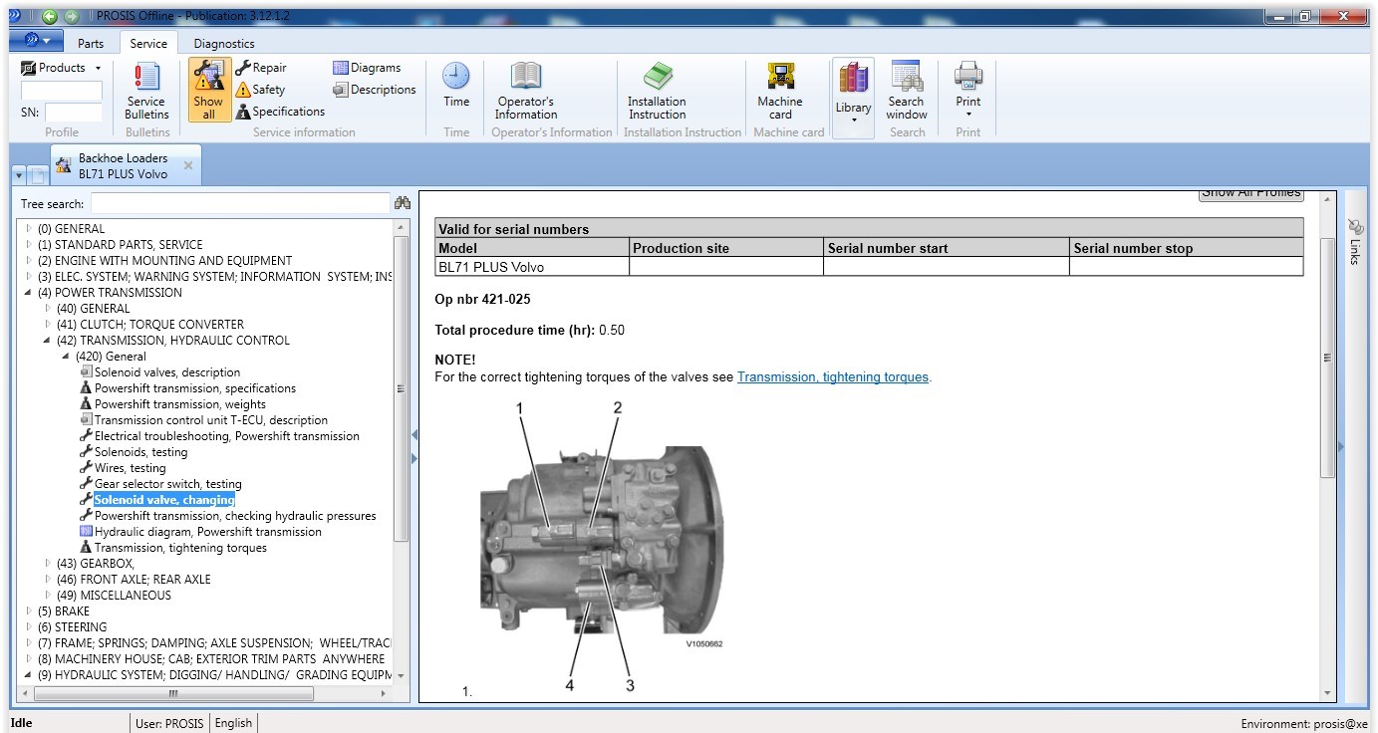Click the Tree search input field
1378x733 pixels.
pyautogui.click(x=239, y=203)
